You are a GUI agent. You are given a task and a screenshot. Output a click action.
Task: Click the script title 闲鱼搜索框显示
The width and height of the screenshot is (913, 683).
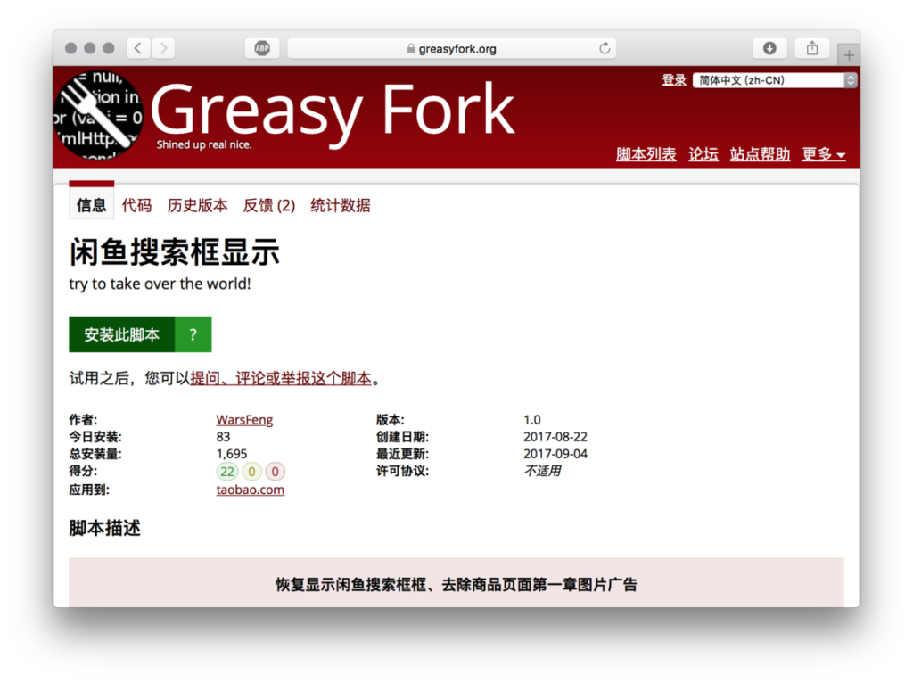[x=174, y=252]
